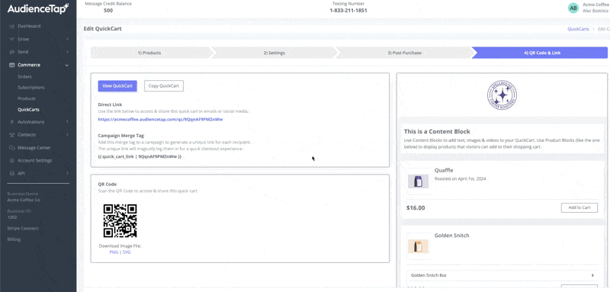Click the API sidebar icon
The width and height of the screenshot is (610, 292).
point(11,173)
